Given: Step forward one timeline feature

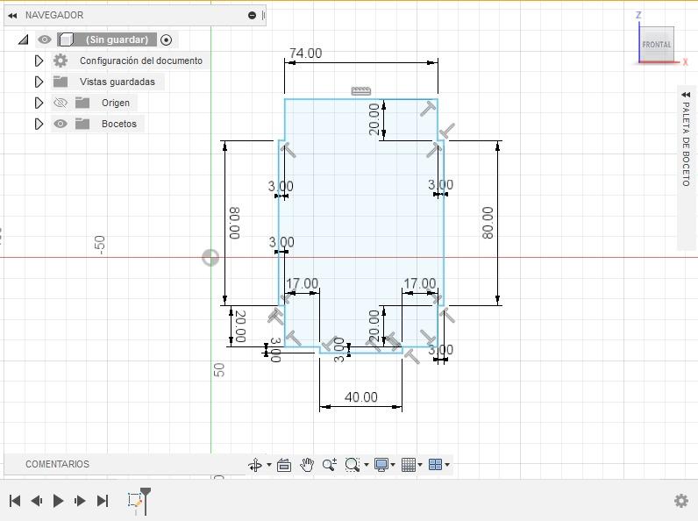Looking at the screenshot, I should (x=80, y=501).
